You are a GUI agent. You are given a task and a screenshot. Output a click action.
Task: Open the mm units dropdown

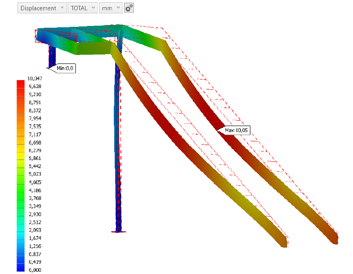[111, 8]
